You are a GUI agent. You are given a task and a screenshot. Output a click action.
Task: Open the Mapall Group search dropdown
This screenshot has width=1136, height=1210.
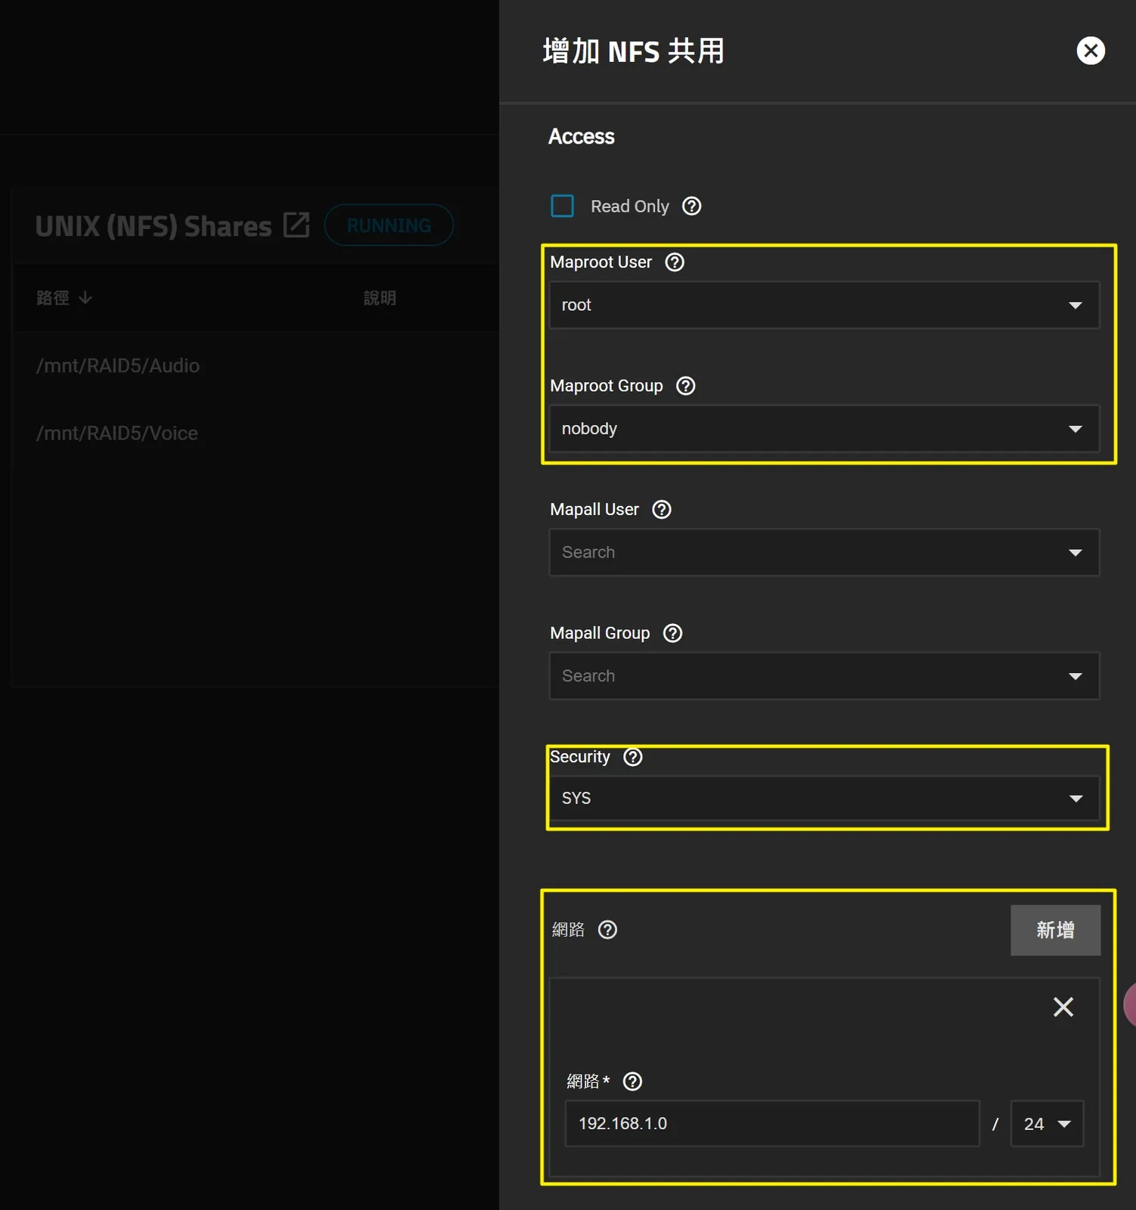(824, 676)
